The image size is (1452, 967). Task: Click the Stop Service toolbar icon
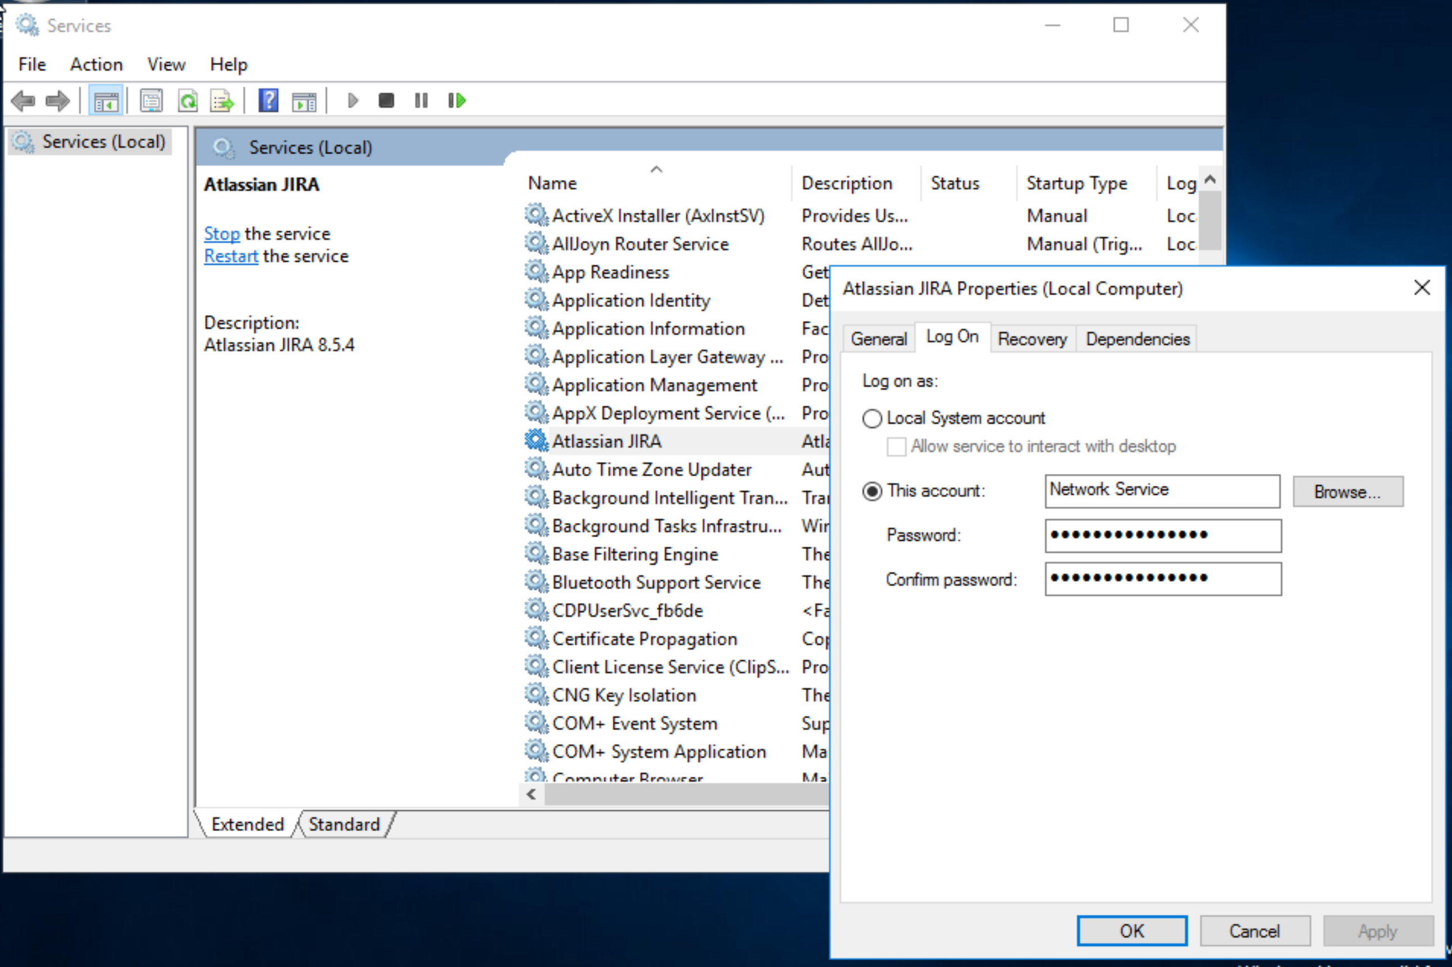coord(386,101)
